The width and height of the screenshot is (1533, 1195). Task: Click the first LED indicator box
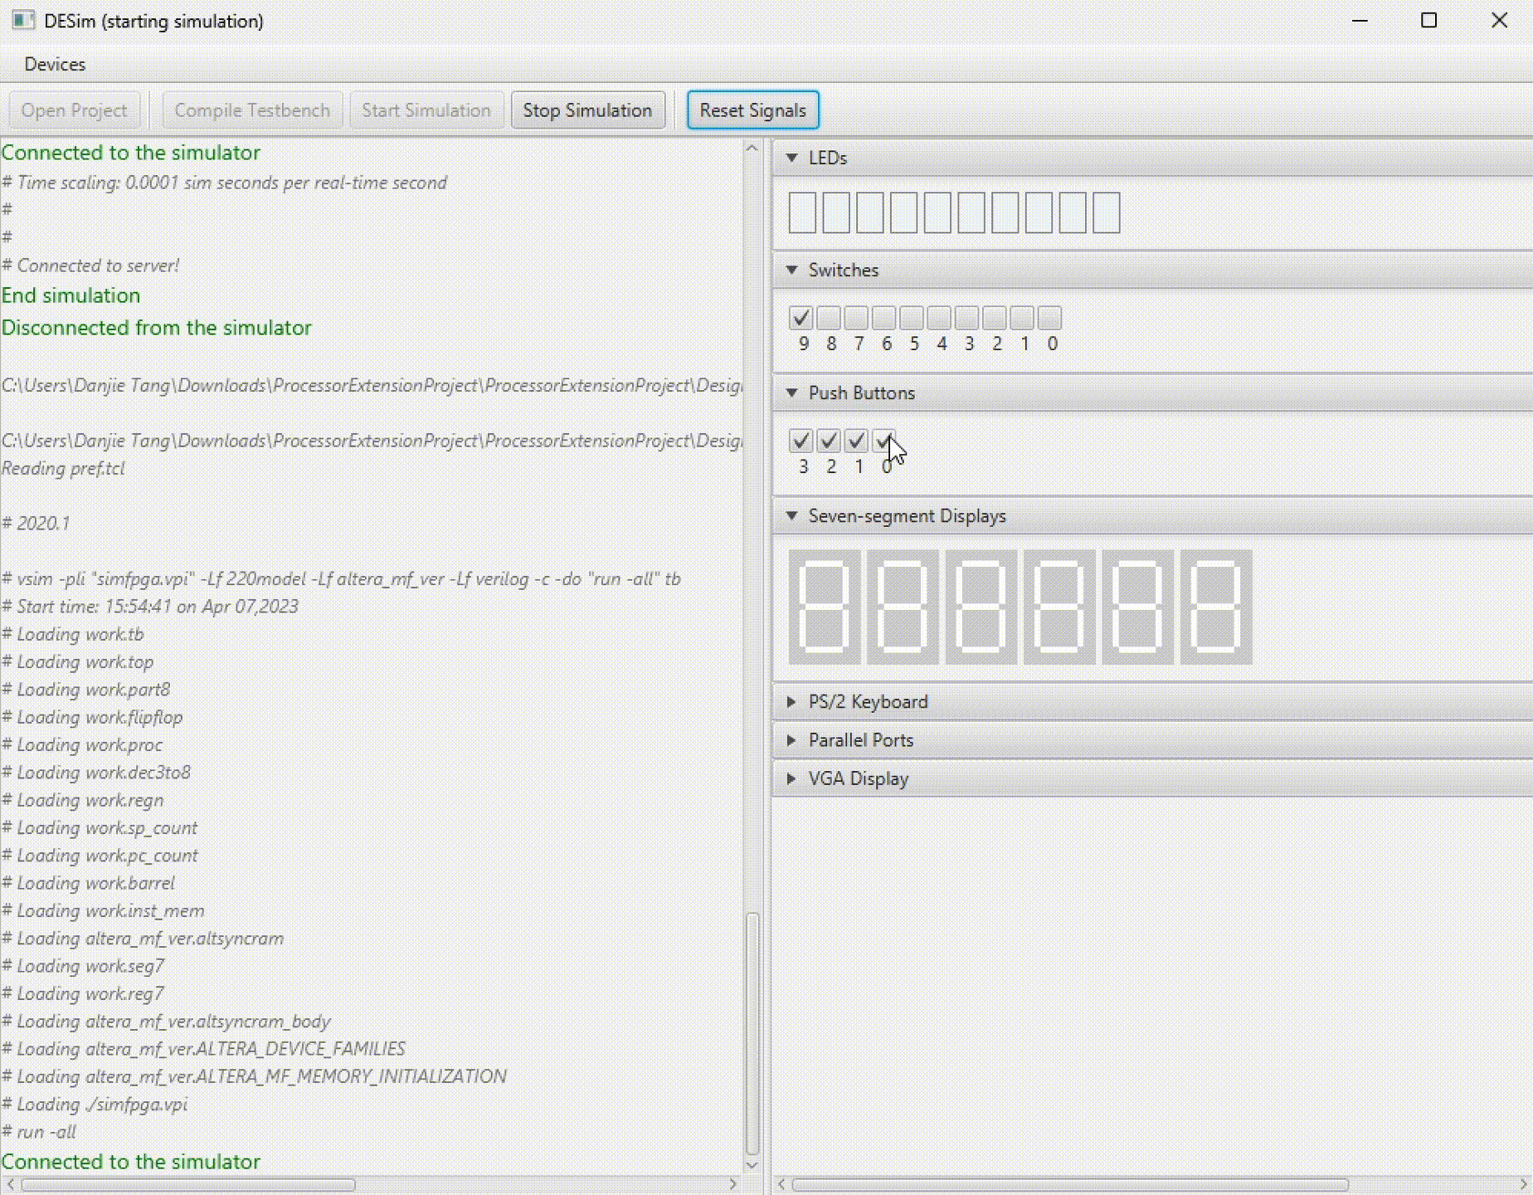pos(802,212)
